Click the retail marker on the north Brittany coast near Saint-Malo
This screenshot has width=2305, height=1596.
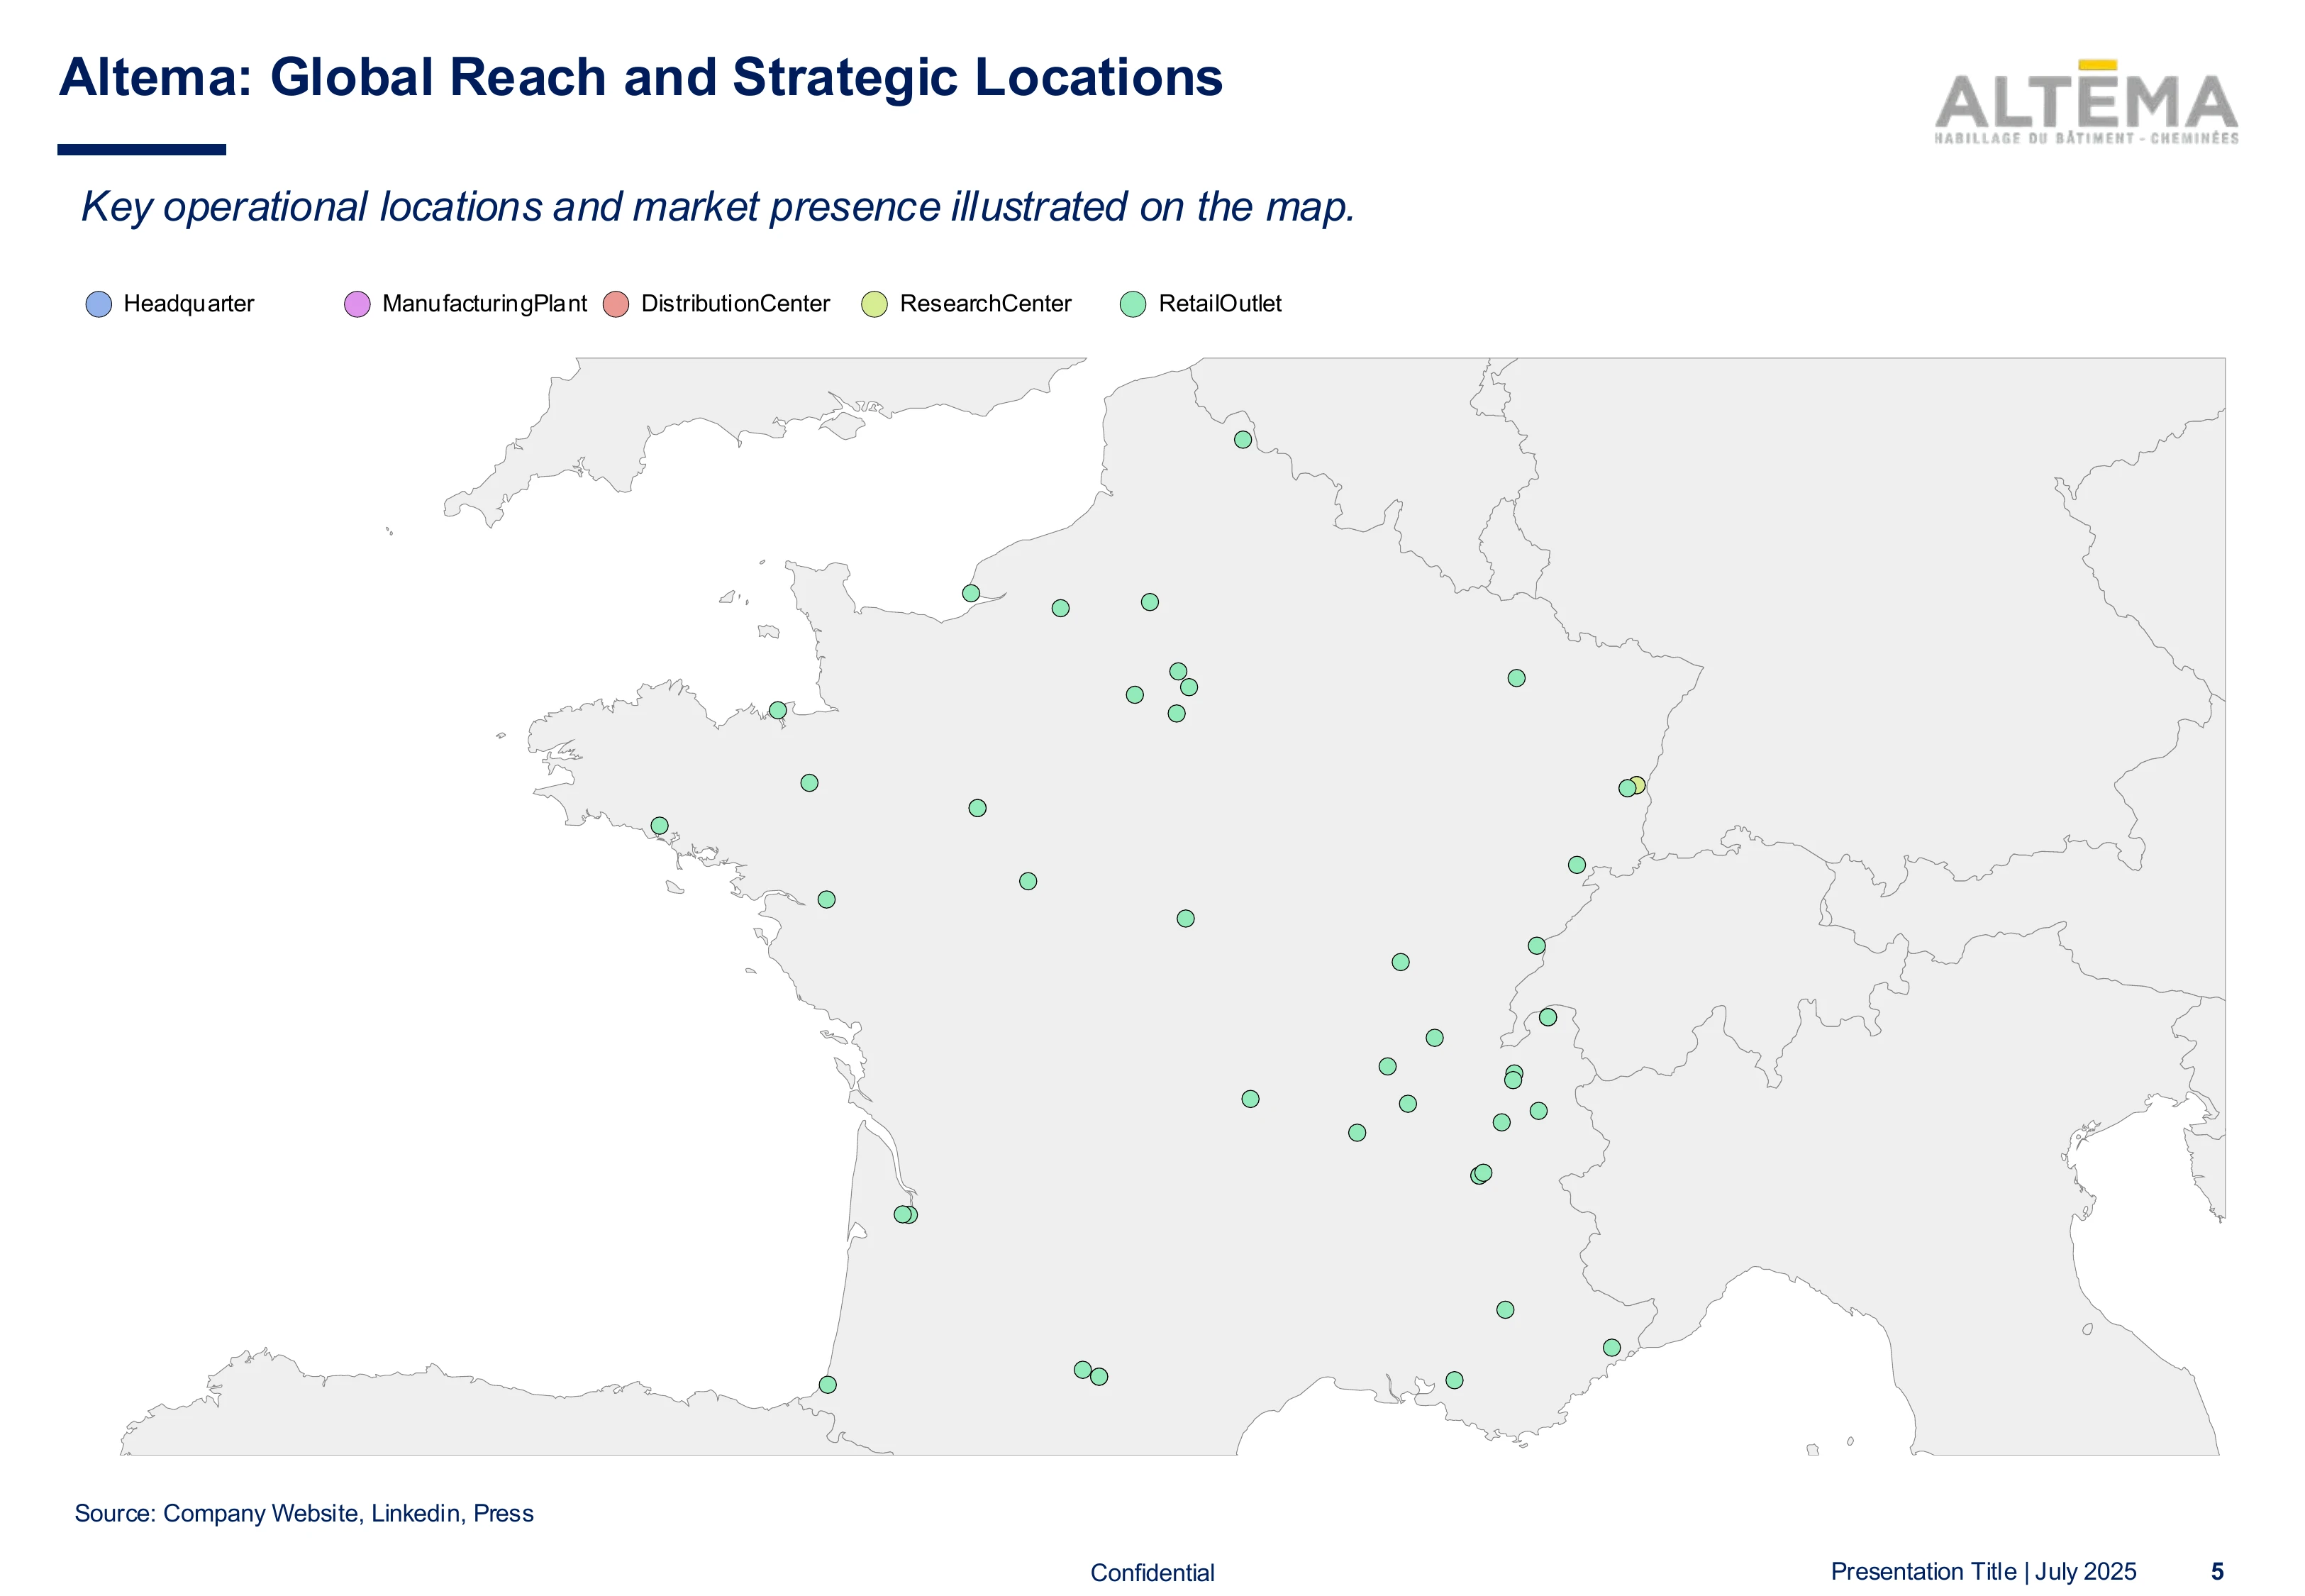(x=777, y=711)
